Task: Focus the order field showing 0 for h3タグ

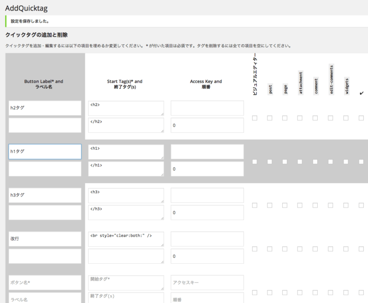Action: [x=207, y=212]
